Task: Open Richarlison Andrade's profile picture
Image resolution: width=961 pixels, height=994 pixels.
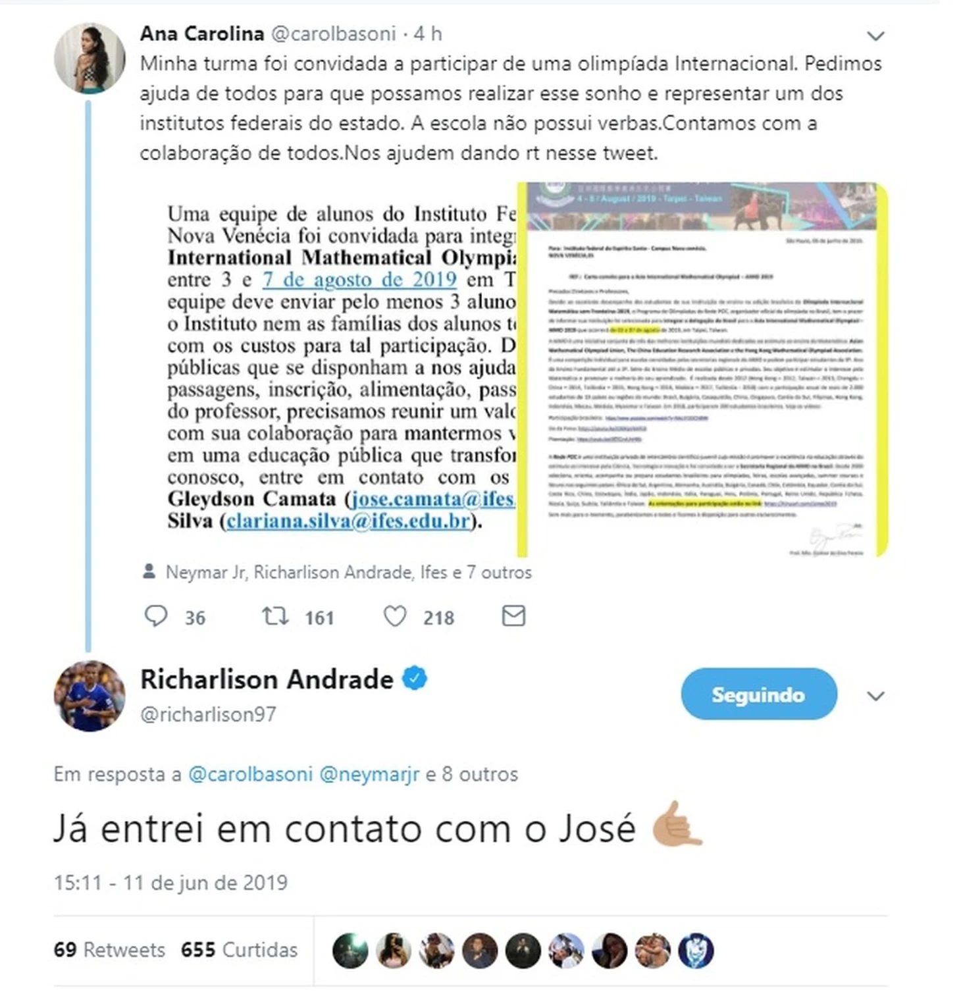Action: 90,696
